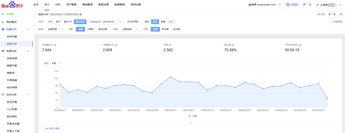Click the IP数 legend color marker
Viewport: 345px width, 133px height.
[190, 116]
